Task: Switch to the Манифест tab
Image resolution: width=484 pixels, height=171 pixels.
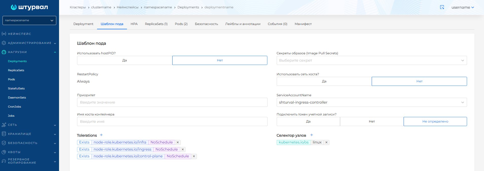Action: [303, 24]
